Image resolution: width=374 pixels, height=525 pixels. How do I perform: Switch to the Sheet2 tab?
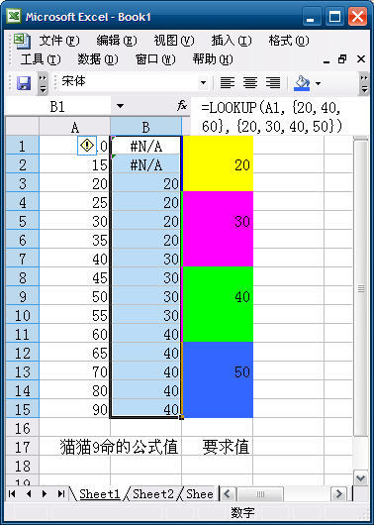153,494
